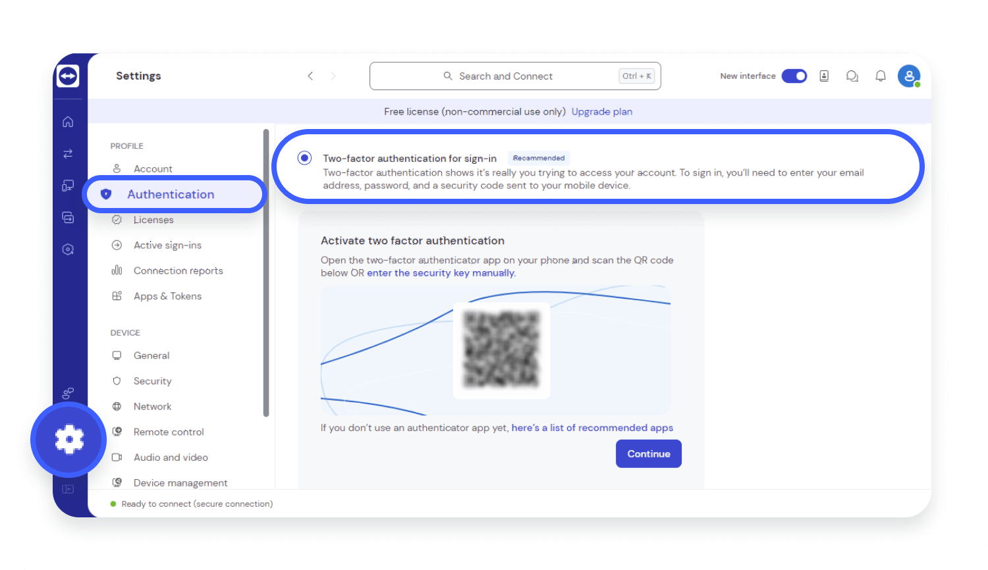
Task: Select Two-factor authentication for sign-in radio
Action: (304, 158)
